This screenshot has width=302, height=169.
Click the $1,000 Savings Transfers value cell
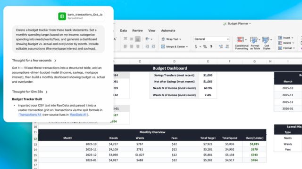tap(208, 75)
